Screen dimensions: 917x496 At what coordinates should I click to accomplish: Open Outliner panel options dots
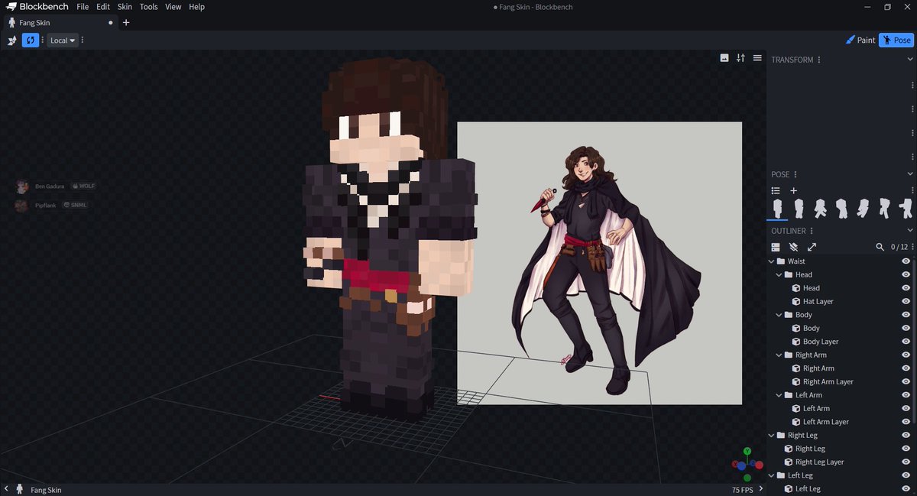pos(812,231)
